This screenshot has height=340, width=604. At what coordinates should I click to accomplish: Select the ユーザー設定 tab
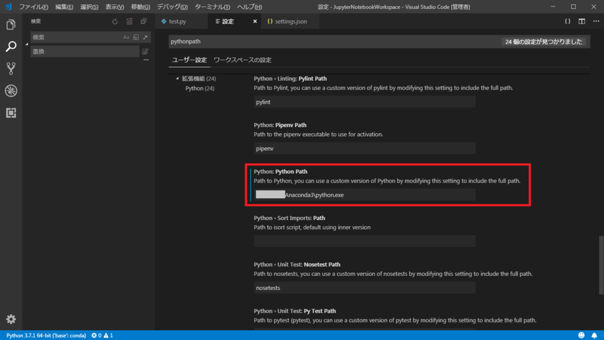click(x=189, y=60)
